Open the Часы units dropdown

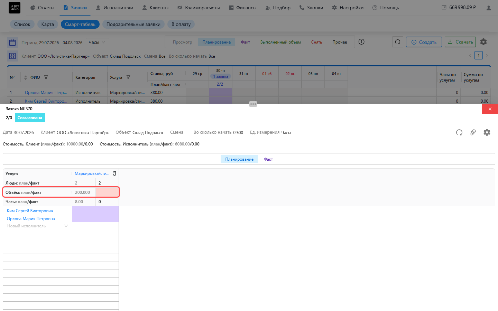pos(98,42)
